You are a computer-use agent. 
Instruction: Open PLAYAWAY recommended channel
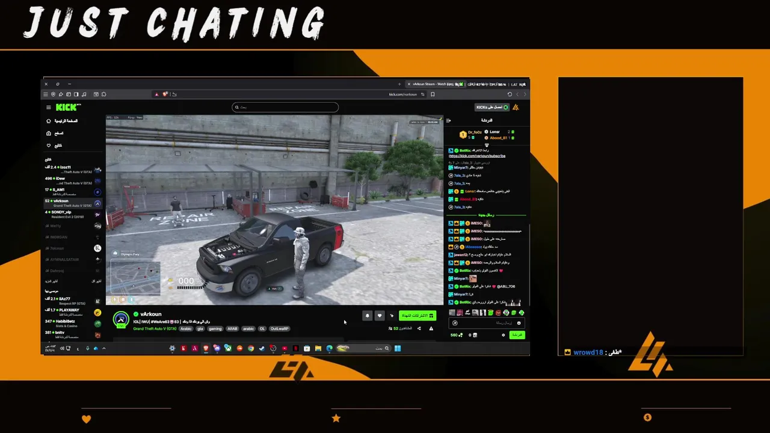coord(73,312)
